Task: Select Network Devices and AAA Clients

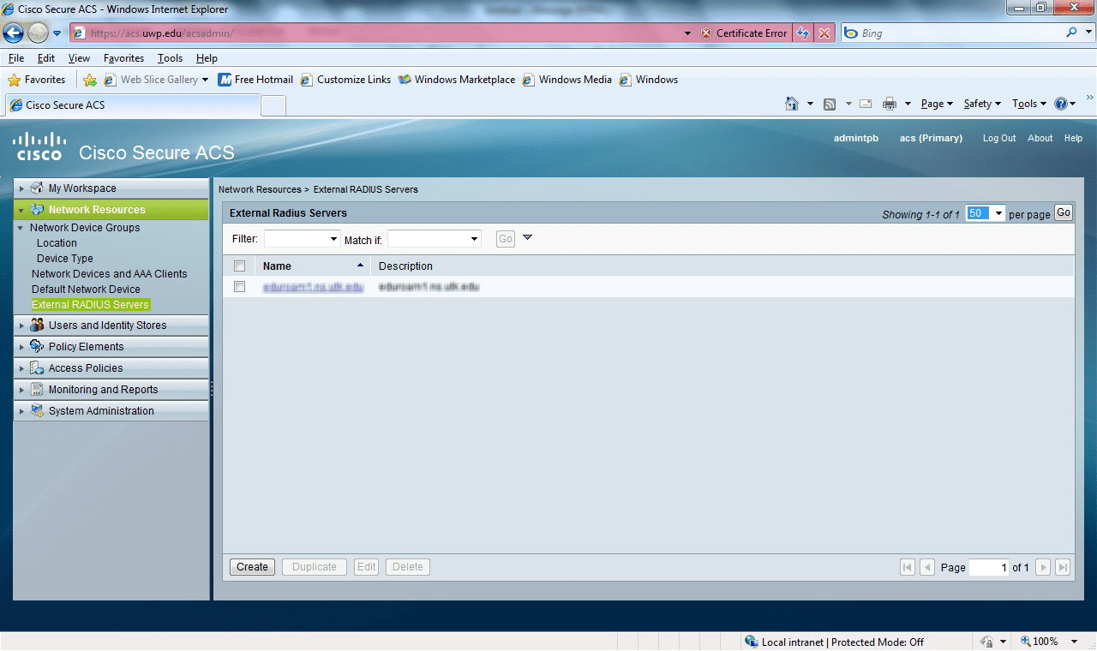Action: [x=110, y=274]
